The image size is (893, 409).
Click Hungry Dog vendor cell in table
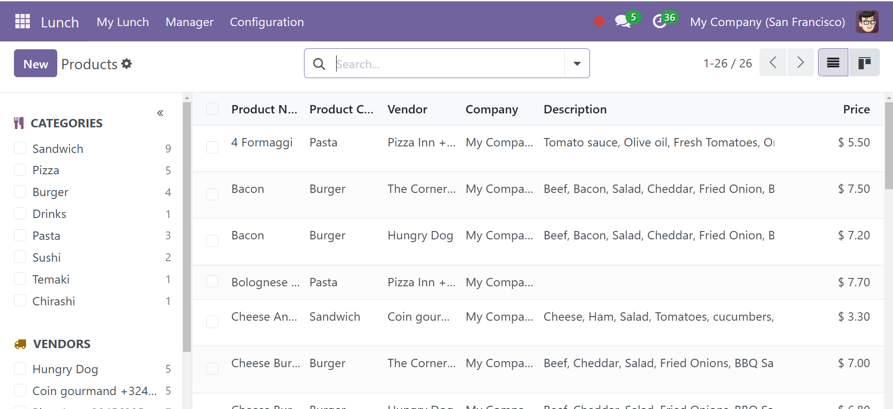pyautogui.click(x=420, y=236)
